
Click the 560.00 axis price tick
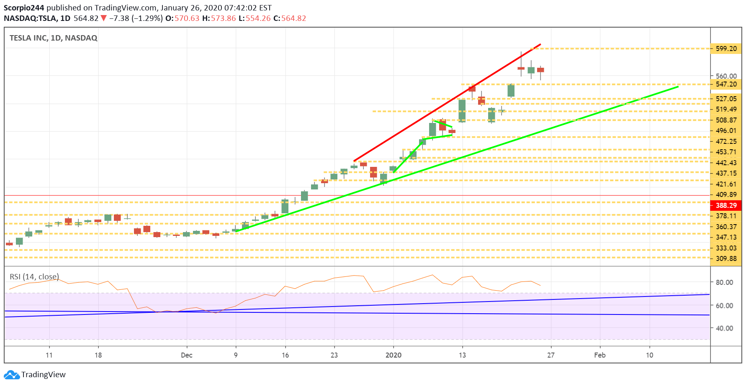(726, 76)
